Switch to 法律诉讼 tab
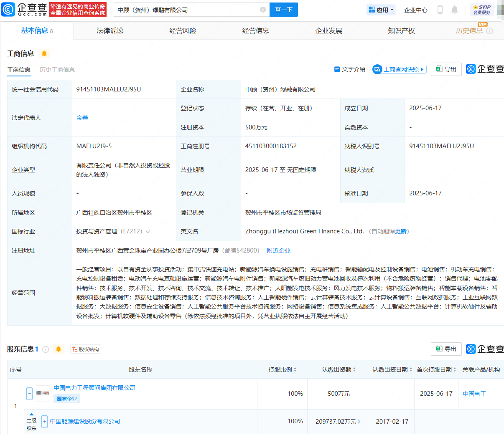This screenshot has height=435, width=504. (x=110, y=30)
